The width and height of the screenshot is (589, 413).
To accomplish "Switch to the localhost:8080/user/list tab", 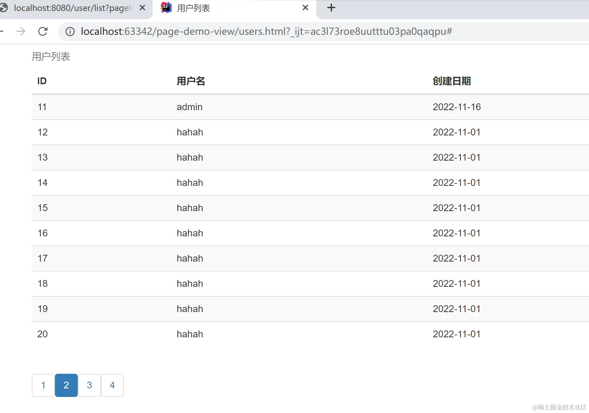I will coord(73,8).
